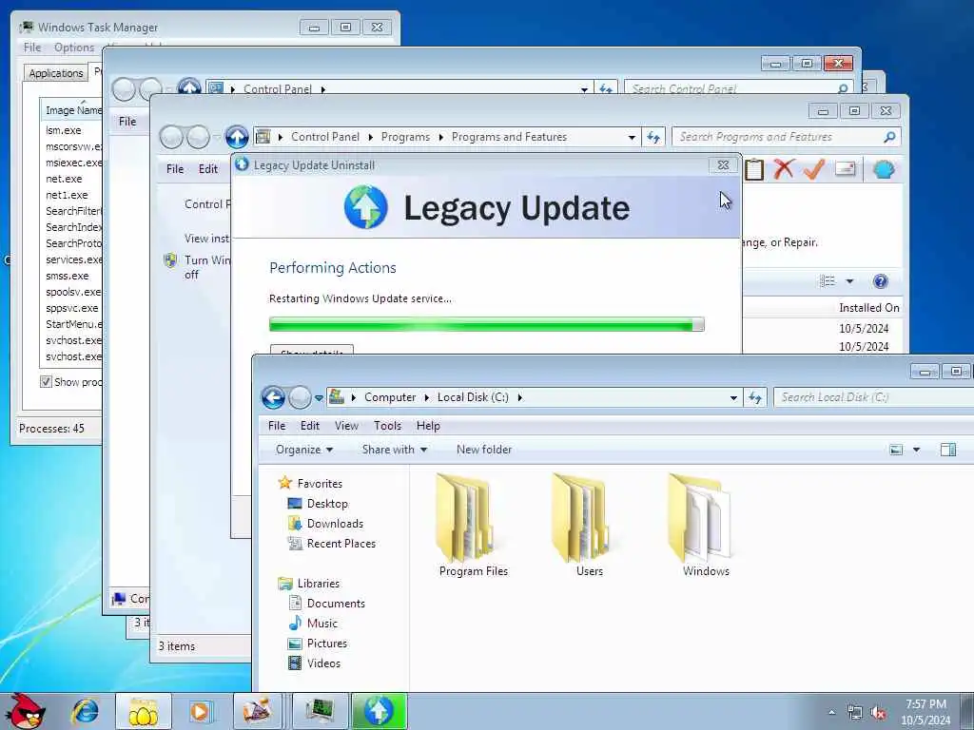Open the Options menu in Task Manager

74,48
